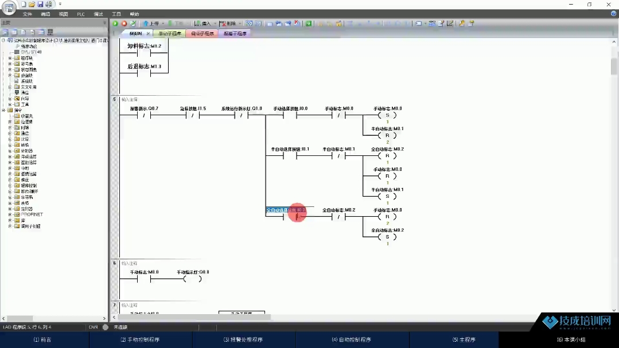
Task: Expand the 向导 tree node
Action: [x=10, y=99]
